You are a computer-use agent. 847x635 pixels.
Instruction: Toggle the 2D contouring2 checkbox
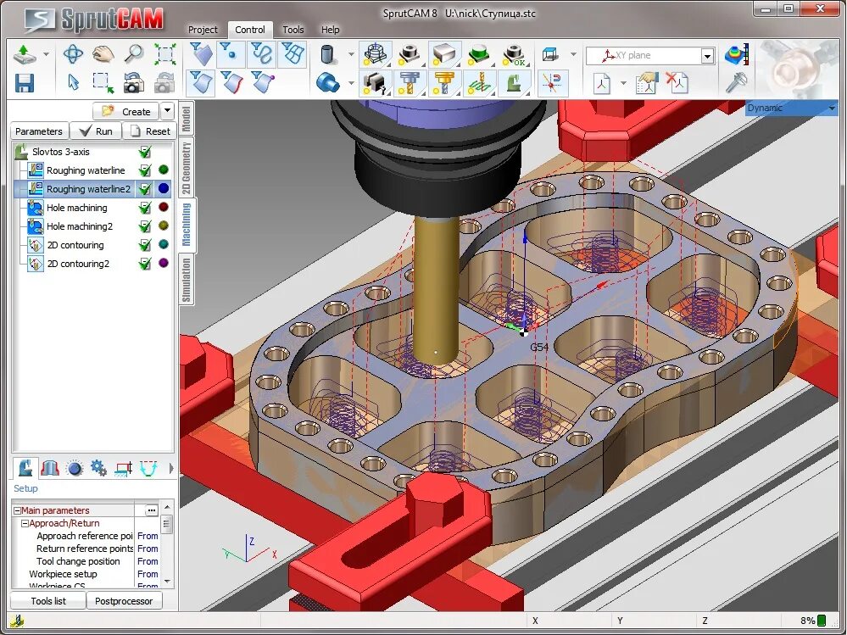(145, 264)
